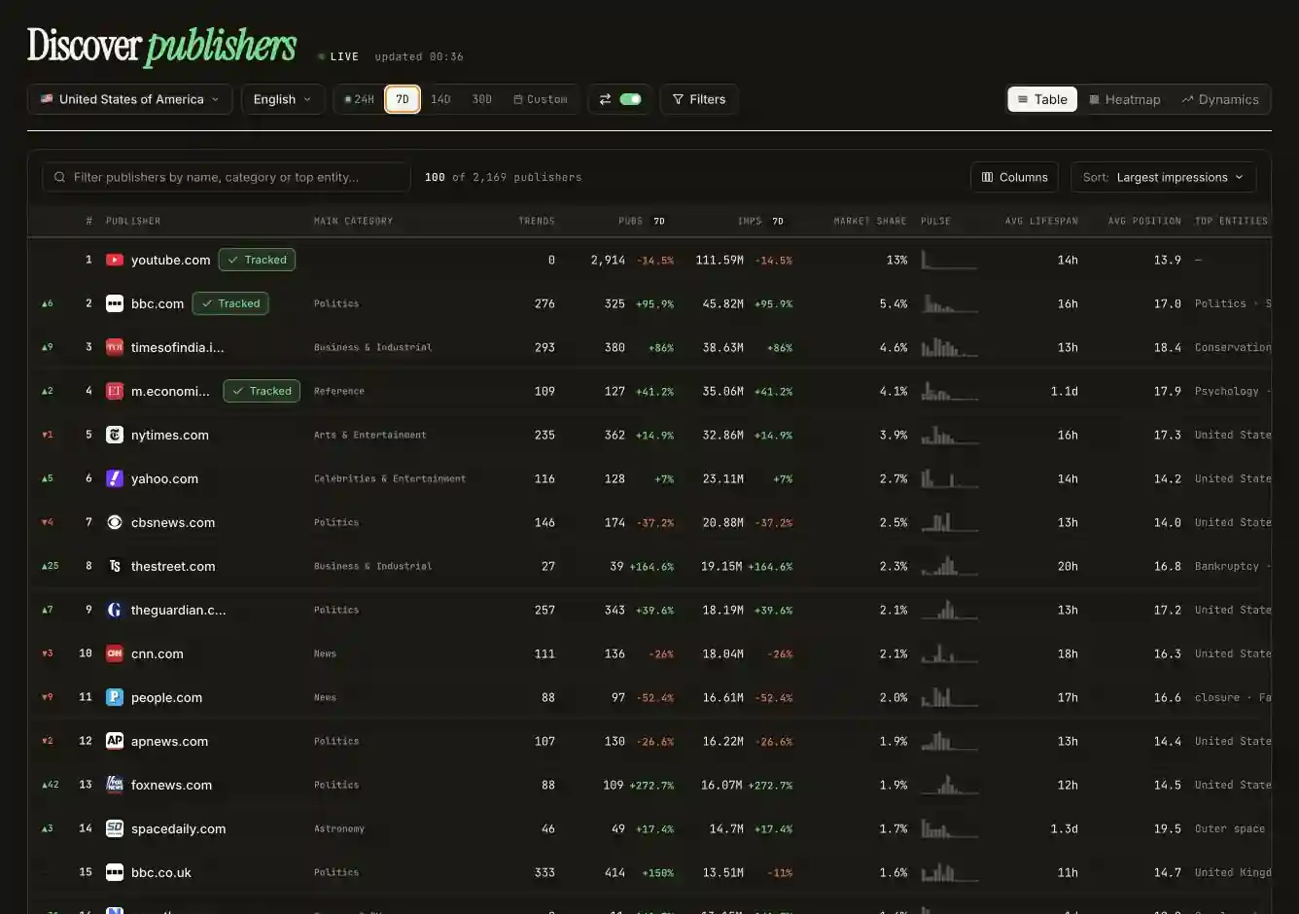Click the timesofindia favicon icon
Screen dimensions: 1299x914
(115, 347)
